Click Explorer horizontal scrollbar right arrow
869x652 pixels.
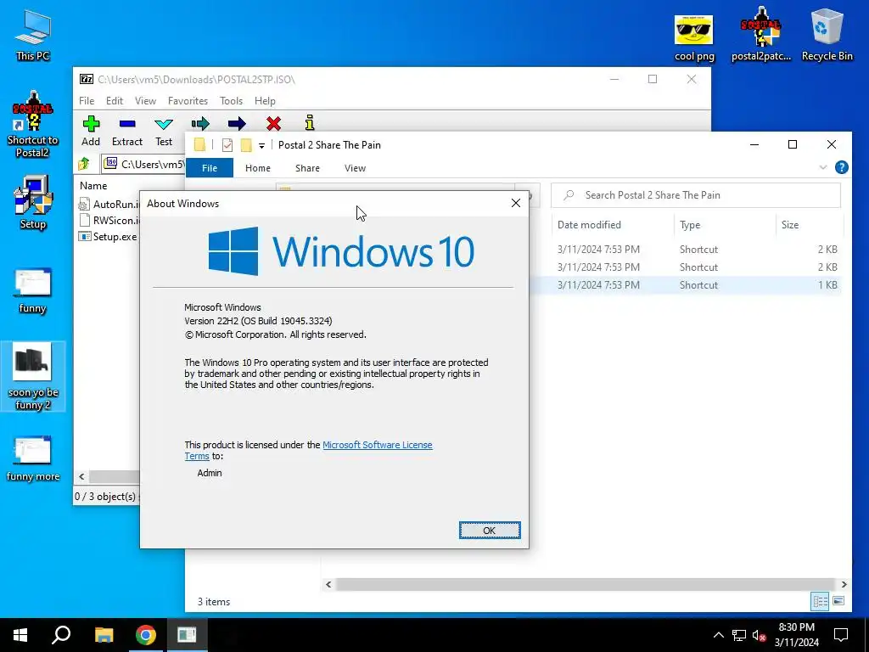click(844, 584)
